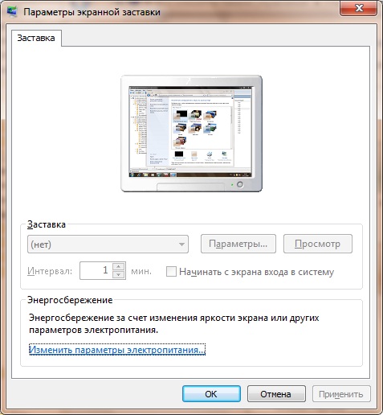The image size is (383, 415).
Task: Open the screen saver dropdown showing (нет)
Action: (108, 244)
